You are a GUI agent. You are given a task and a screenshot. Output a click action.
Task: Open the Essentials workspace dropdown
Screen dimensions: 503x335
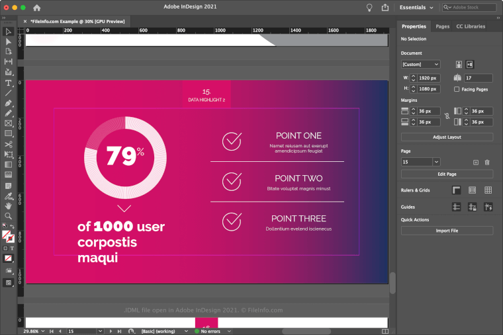click(x=417, y=7)
